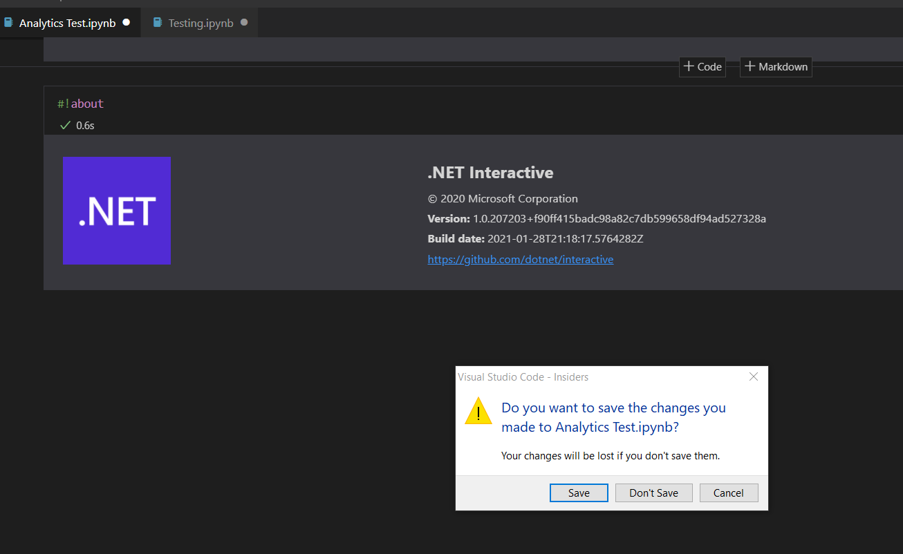Click the plus icon on the Markdown button
The width and height of the screenshot is (903, 554).
point(751,66)
